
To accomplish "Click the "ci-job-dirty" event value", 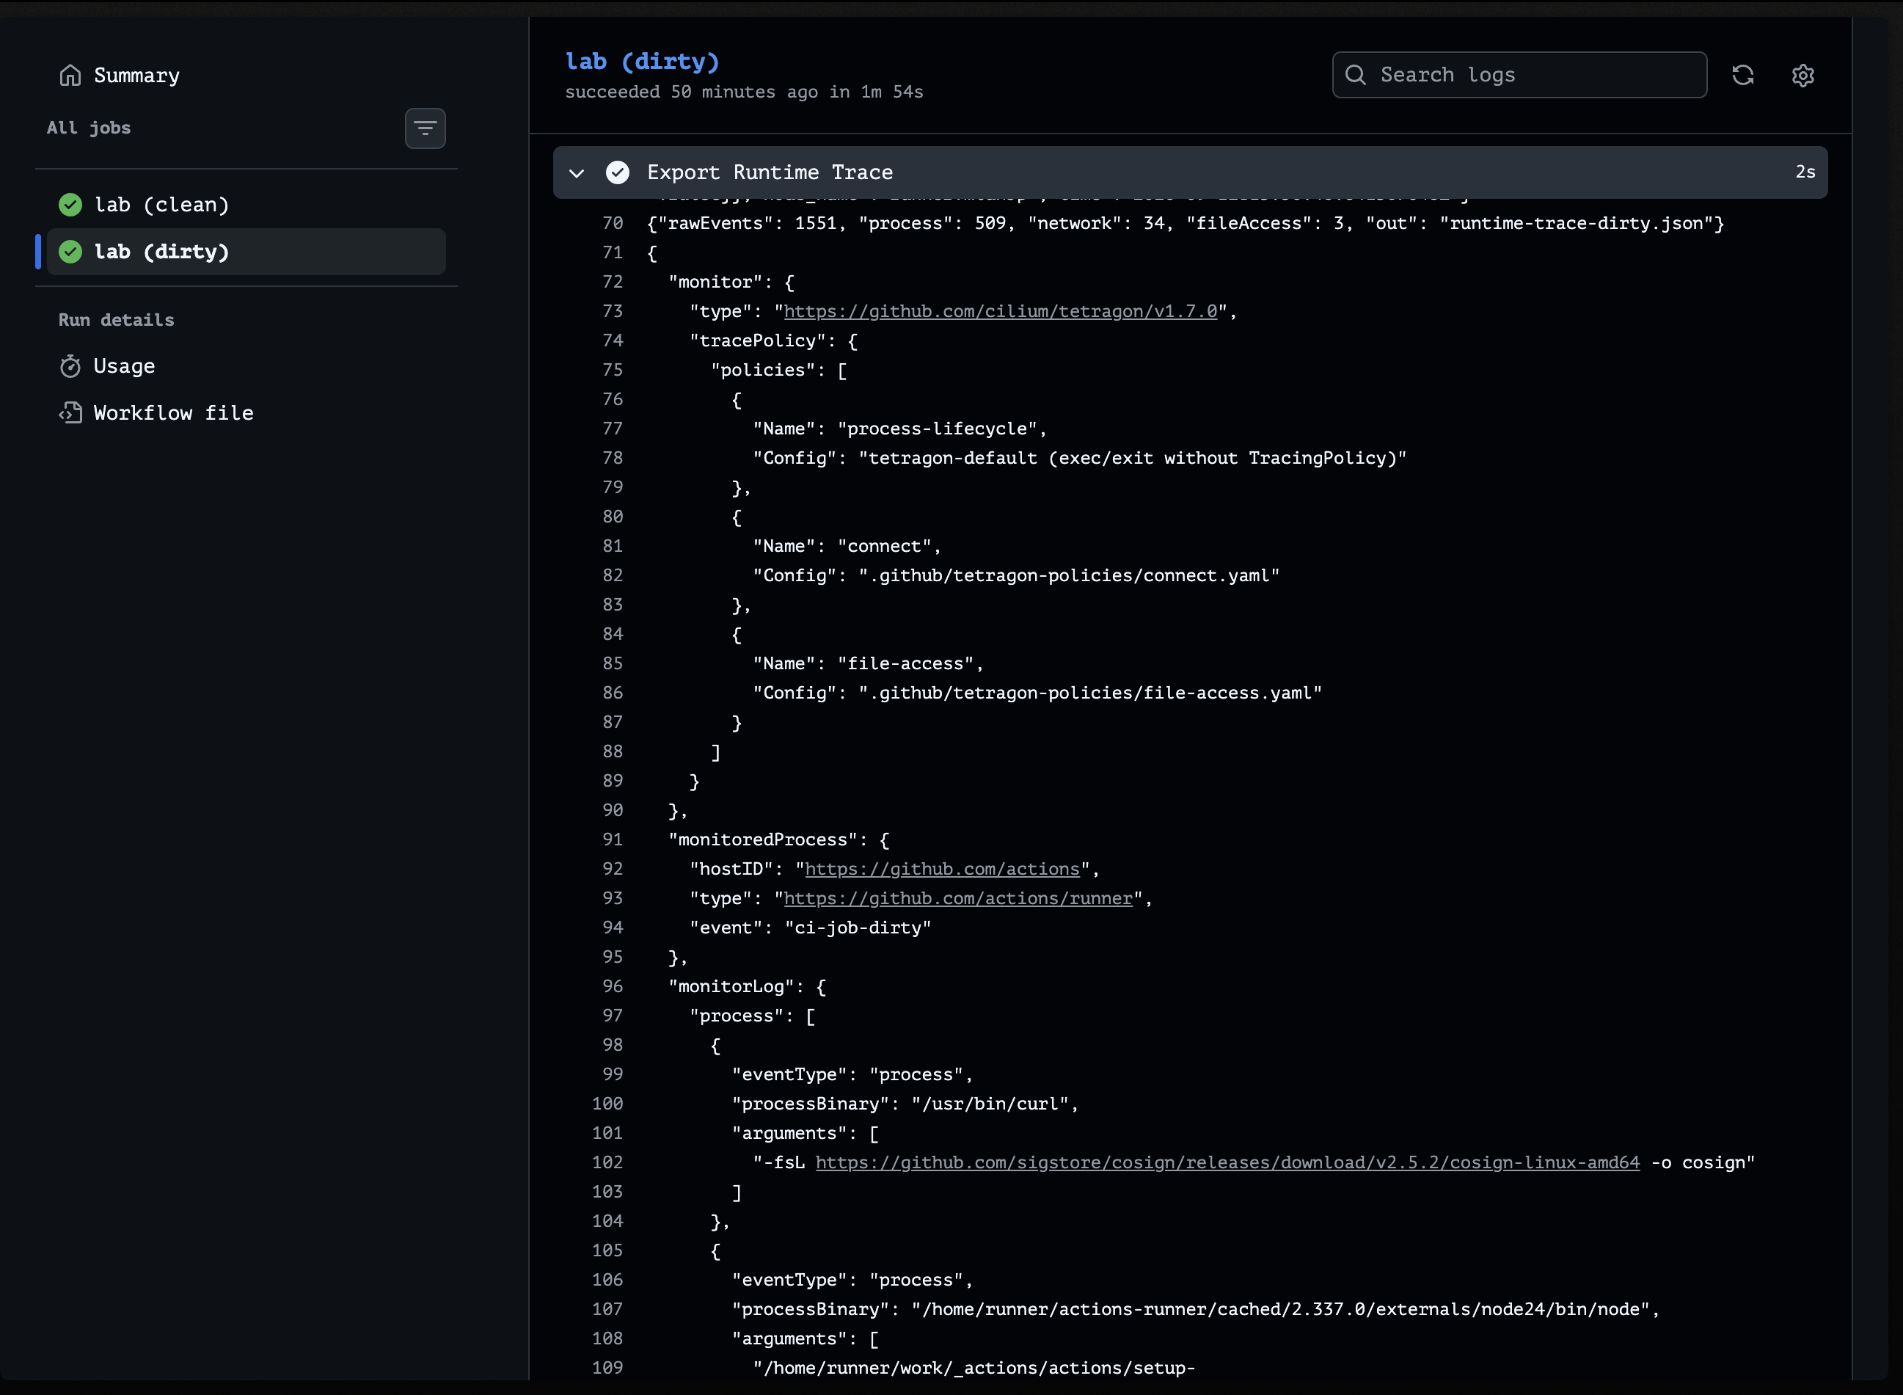I will [x=858, y=928].
